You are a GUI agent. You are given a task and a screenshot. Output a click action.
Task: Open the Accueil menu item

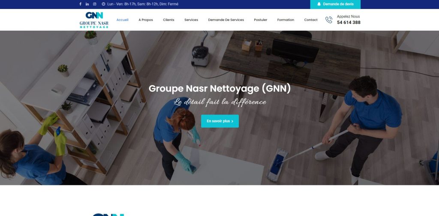[x=122, y=20]
